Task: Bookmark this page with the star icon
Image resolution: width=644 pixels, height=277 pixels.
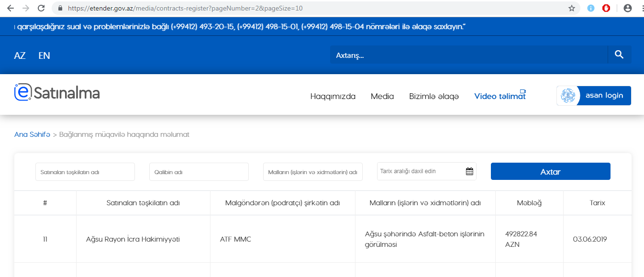Action: pyautogui.click(x=571, y=8)
